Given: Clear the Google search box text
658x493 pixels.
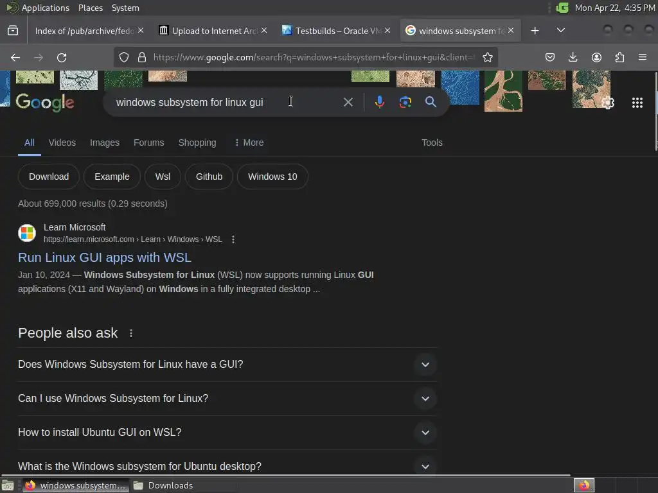Looking at the screenshot, I should (x=348, y=102).
